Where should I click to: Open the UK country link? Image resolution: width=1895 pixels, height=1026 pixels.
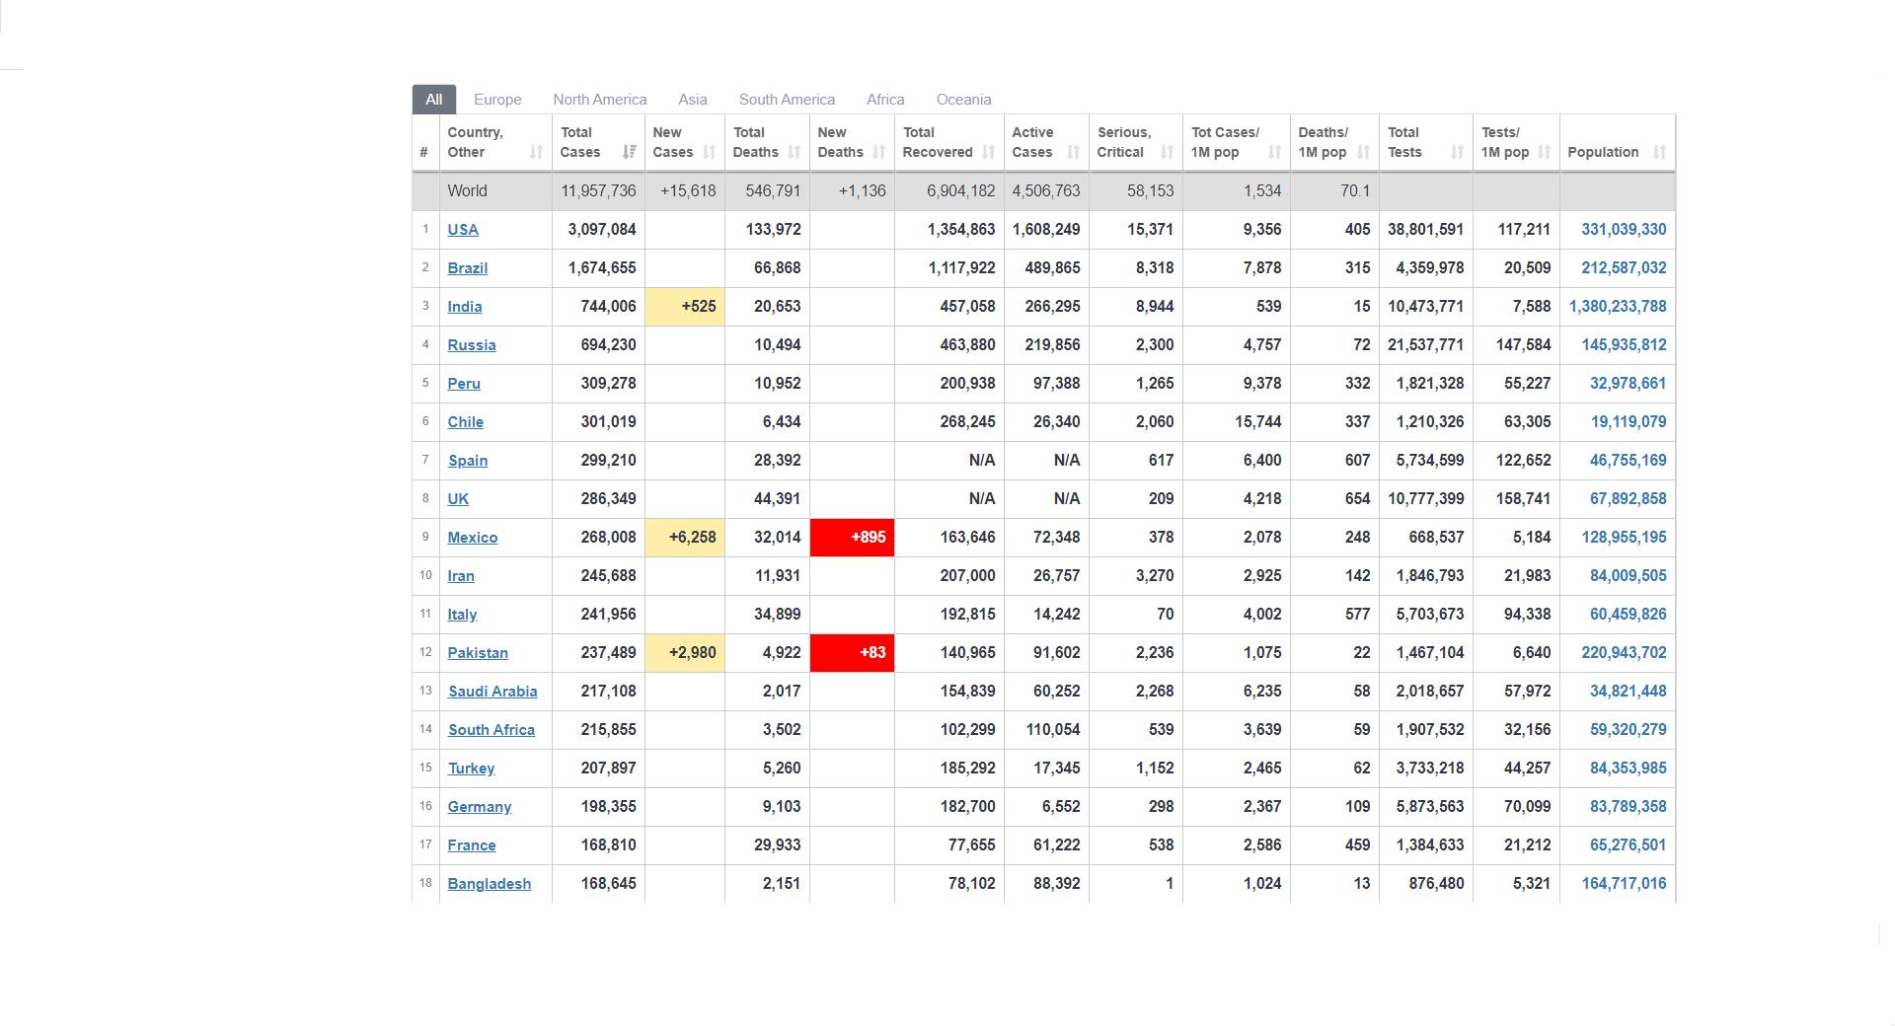tap(458, 499)
